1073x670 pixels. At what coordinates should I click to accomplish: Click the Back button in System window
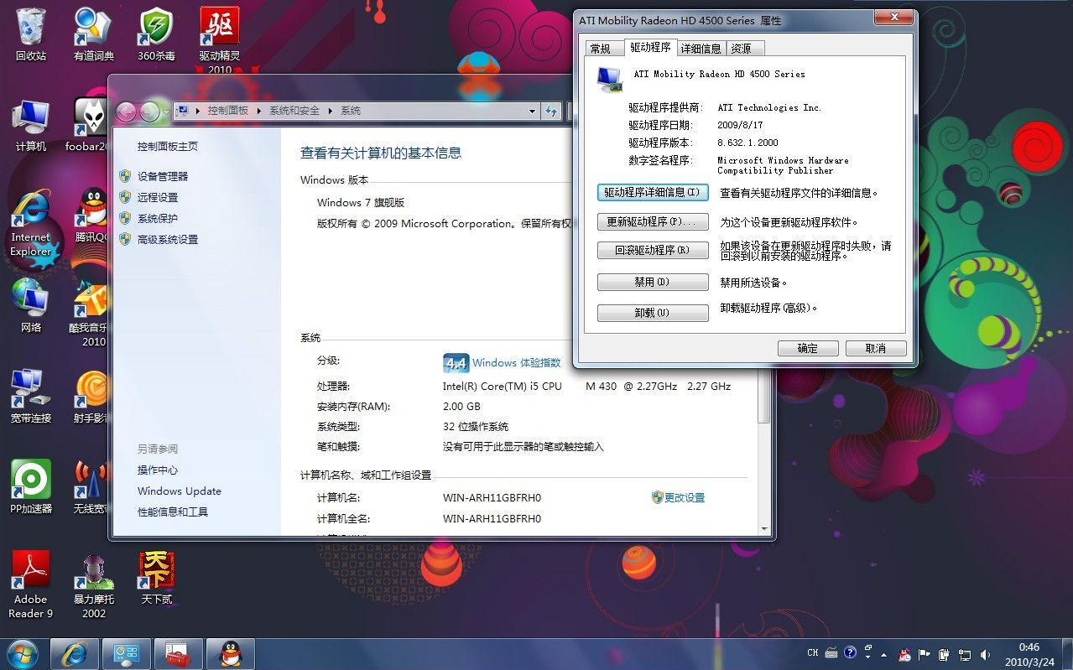[x=126, y=111]
